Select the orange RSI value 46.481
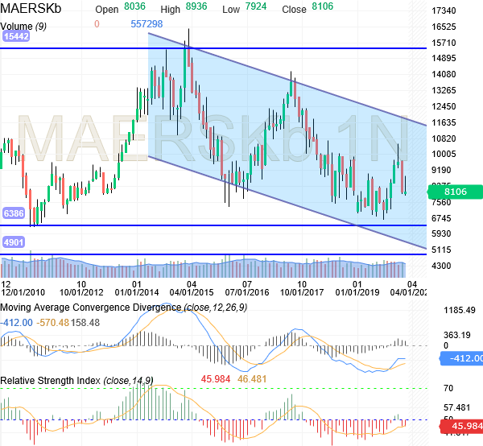Viewport: 483px width, 446px height. point(252,379)
